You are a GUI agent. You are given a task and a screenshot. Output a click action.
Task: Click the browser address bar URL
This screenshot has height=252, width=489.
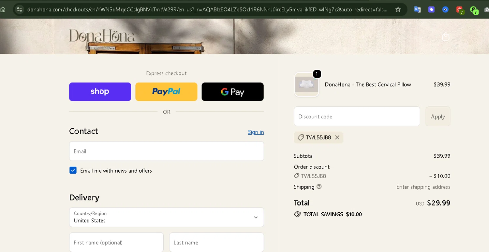tap(207, 9)
